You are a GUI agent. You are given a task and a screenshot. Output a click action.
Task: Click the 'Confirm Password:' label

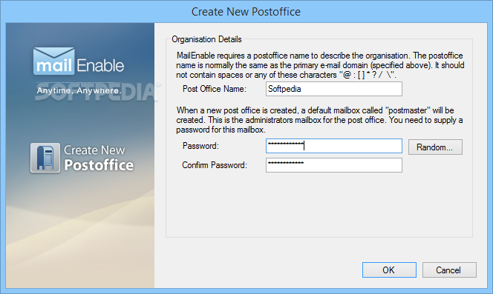coord(215,165)
